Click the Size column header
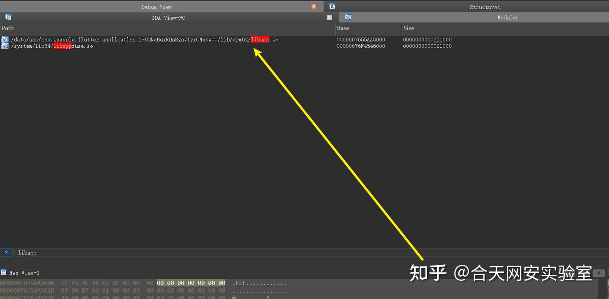 pyautogui.click(x=409, y=28)
